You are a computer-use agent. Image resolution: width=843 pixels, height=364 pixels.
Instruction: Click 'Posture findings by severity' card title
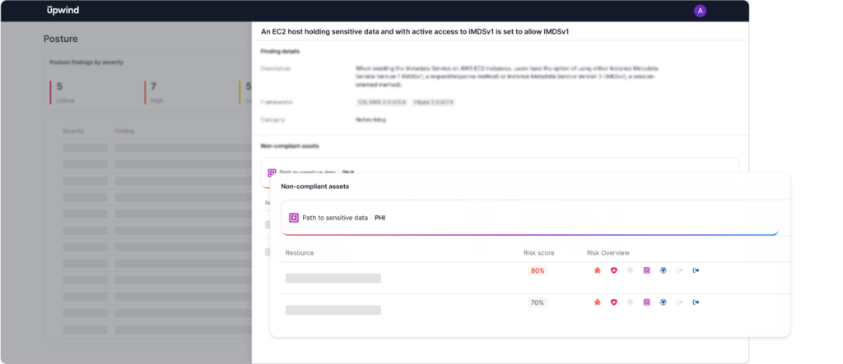point(86,62)
